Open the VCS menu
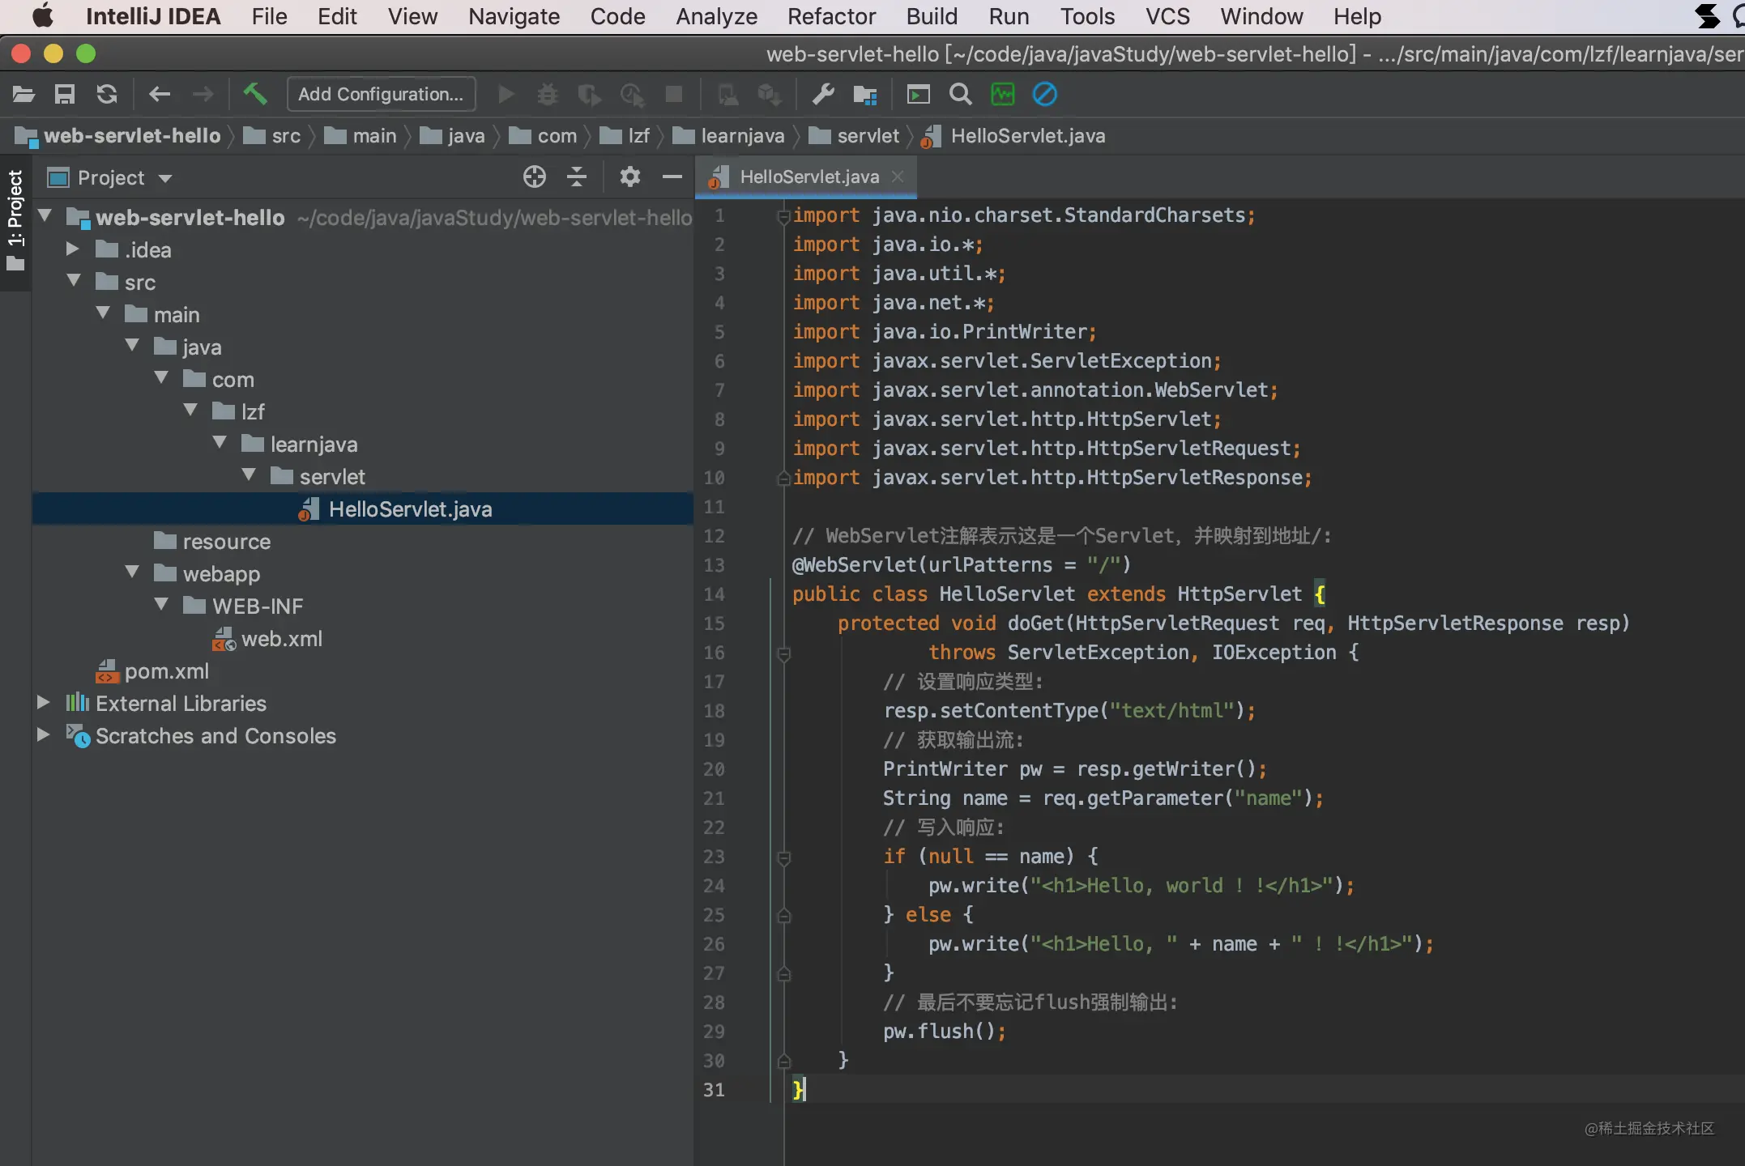Viewport: 1745px width, 1166px height. pos(1167,16)
